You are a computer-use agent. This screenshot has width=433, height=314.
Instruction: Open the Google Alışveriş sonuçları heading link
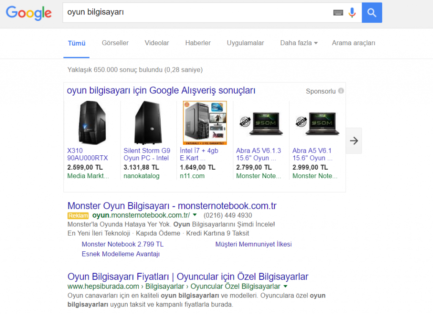161,91
